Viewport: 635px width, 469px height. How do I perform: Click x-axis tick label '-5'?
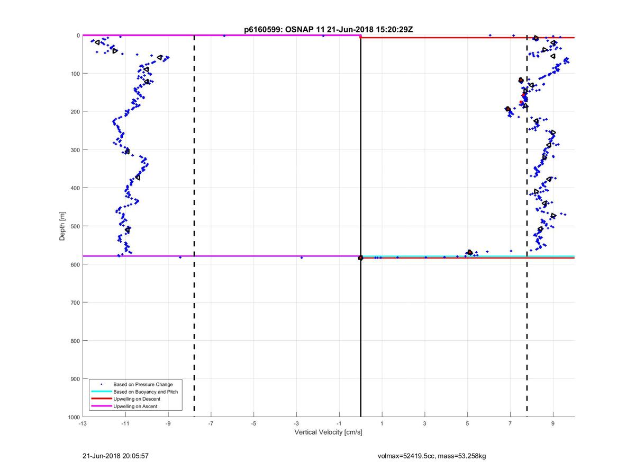point(253,423)
